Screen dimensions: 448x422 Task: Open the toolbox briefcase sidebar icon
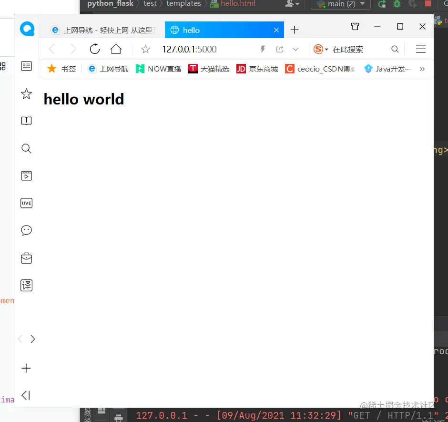26,258
